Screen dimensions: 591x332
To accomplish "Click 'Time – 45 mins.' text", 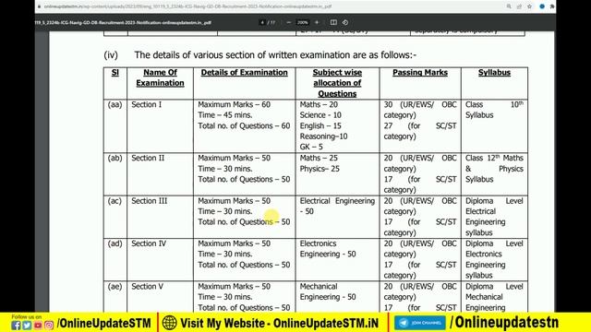I will pyautogui.click(x=225, y=114).
